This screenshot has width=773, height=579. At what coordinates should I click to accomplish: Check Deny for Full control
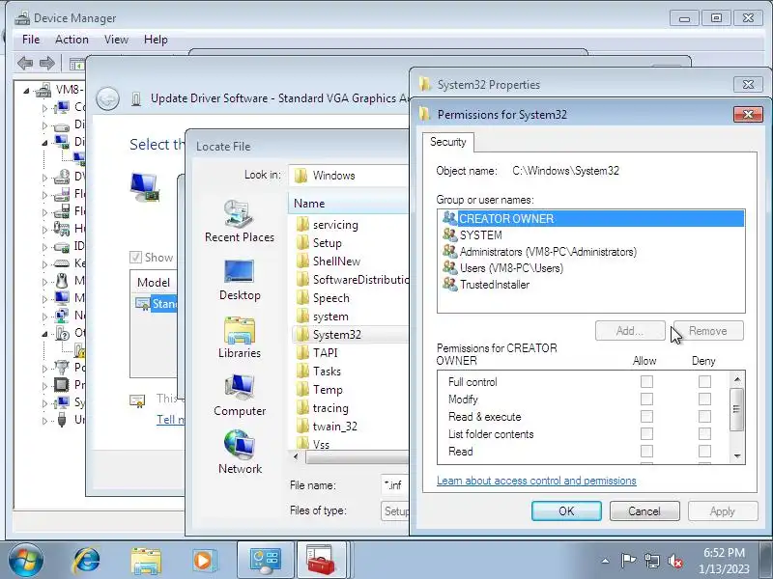point(704,381)
